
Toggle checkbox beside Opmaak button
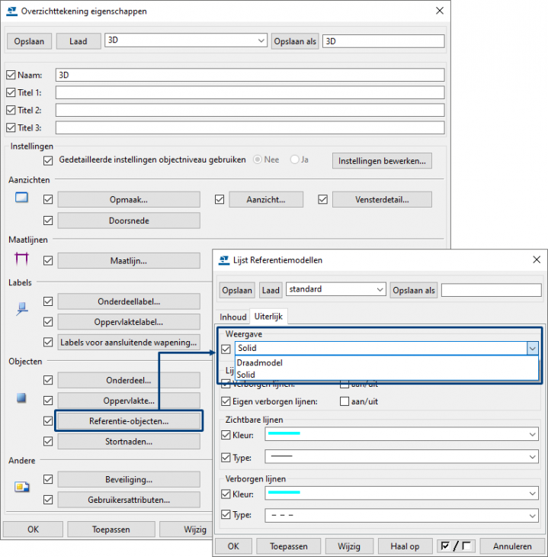(48, 199)
